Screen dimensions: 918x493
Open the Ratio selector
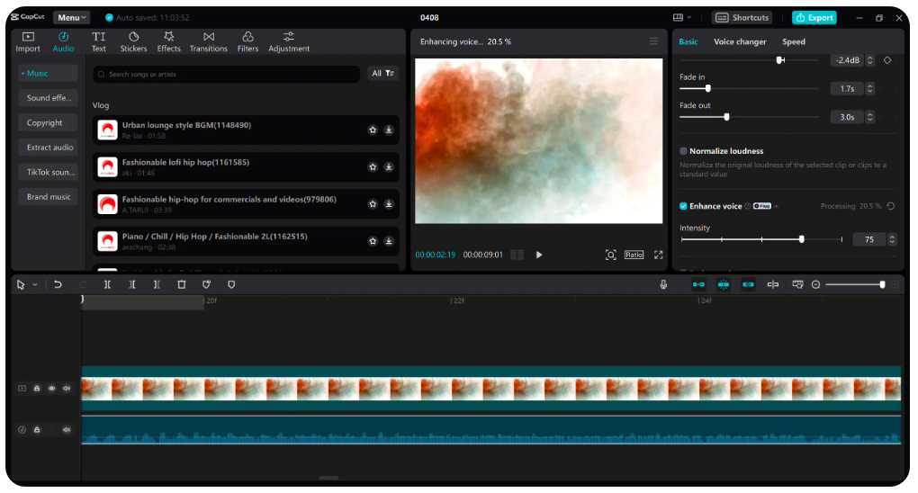point(634,255)
